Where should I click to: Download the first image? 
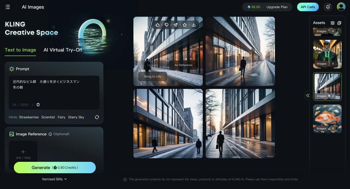point(194,25)
